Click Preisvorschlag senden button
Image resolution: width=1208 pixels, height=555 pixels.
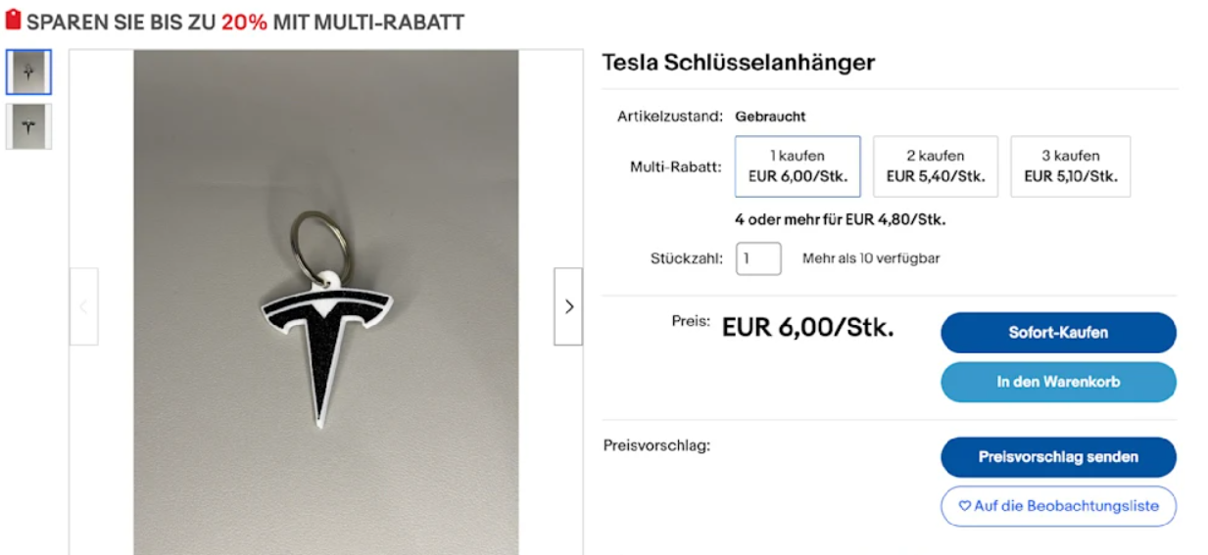click(1058, 457)
